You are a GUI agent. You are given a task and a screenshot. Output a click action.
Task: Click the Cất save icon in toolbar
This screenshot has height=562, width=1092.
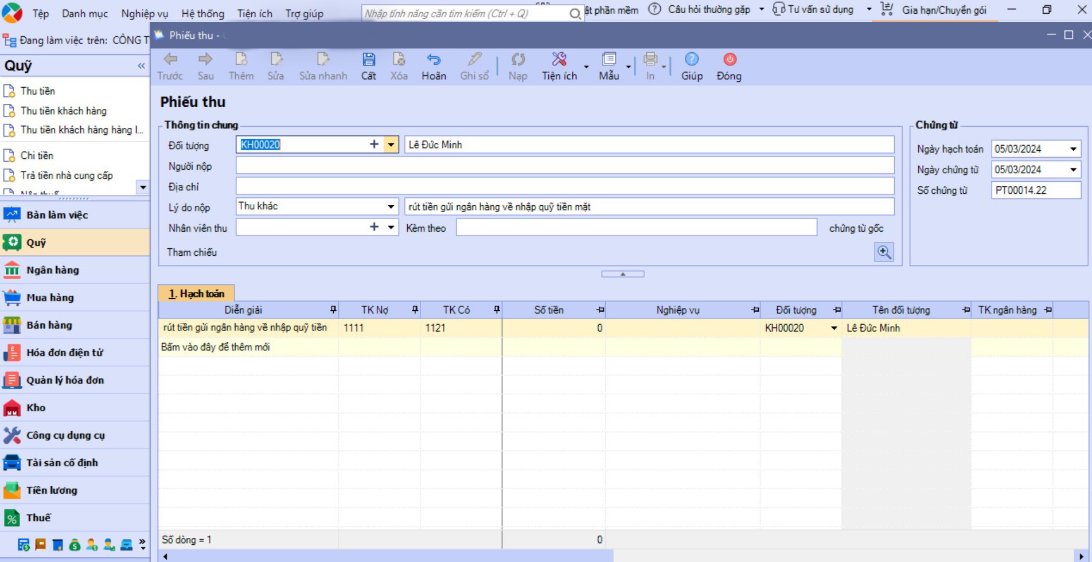point(368,60)
